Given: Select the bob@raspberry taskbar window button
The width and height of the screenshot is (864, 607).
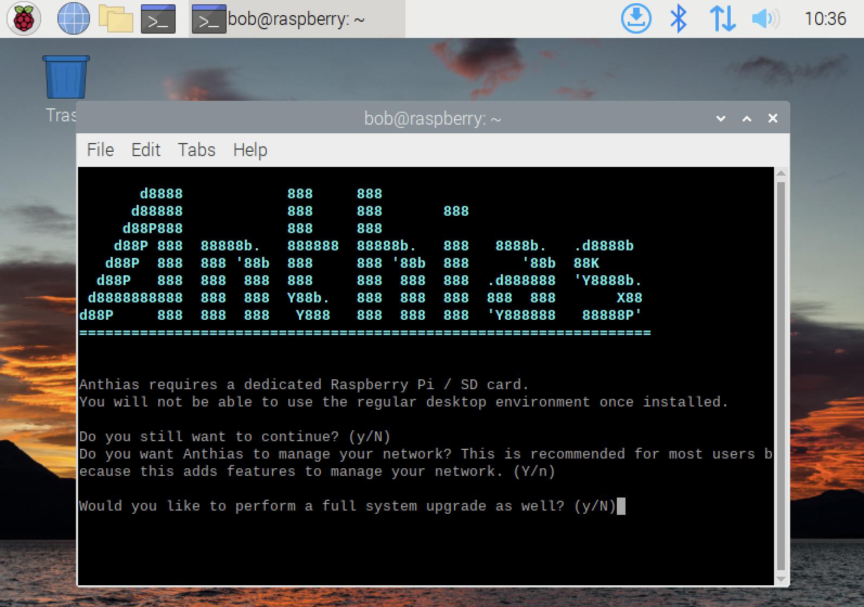Looking at the screenshot, I should pyautogui.click(x=297, y=19).
